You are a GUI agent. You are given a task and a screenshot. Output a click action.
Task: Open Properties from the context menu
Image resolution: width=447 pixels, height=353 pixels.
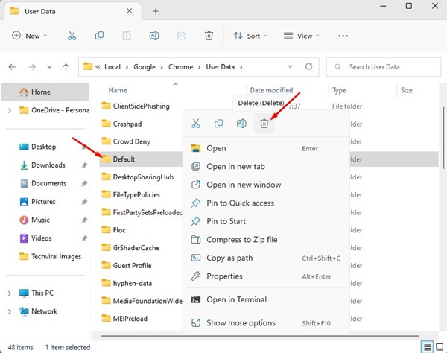tap(266, 276)
